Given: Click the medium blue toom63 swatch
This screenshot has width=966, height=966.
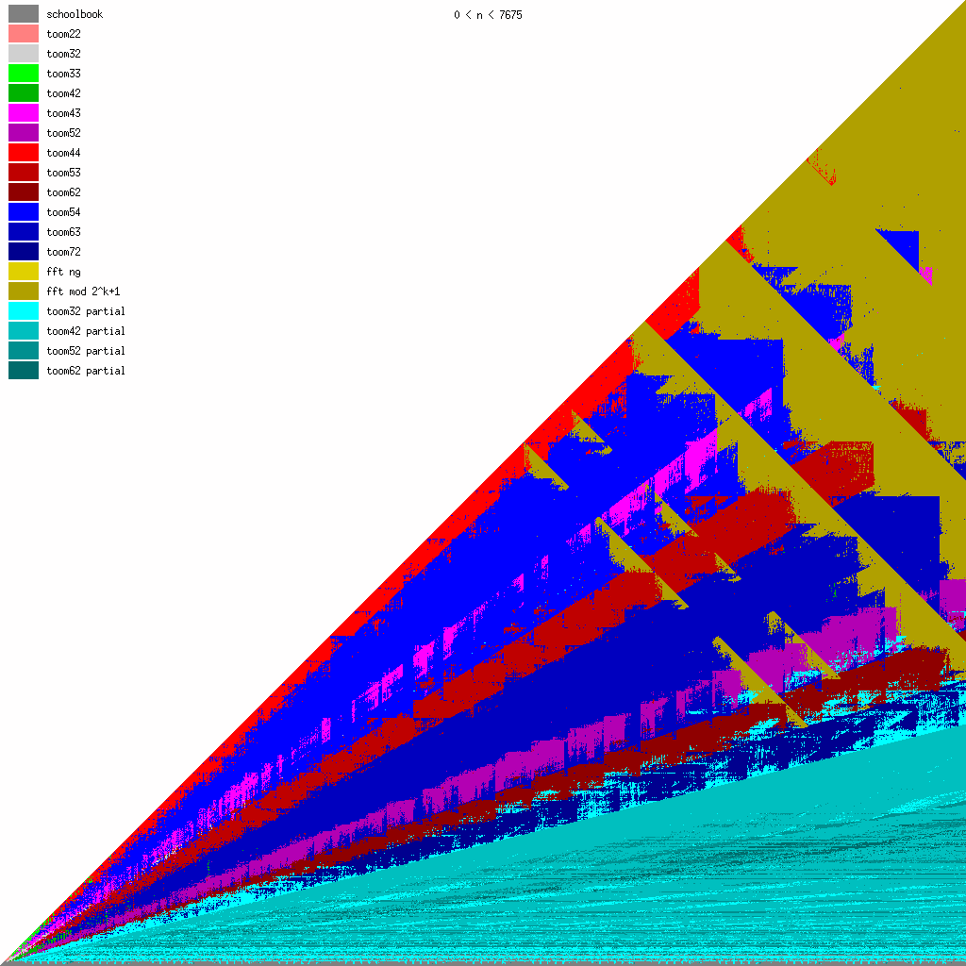Looking at the screenshot, I should (x=24, y=232).
